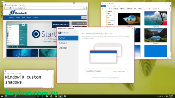This screenshot has height=98, width=175.
Task: Open the View ribbon tab in File Explorer
Action: (119, 6)
